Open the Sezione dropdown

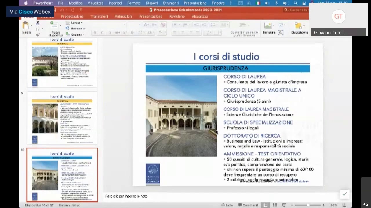[x=75, y=35]
